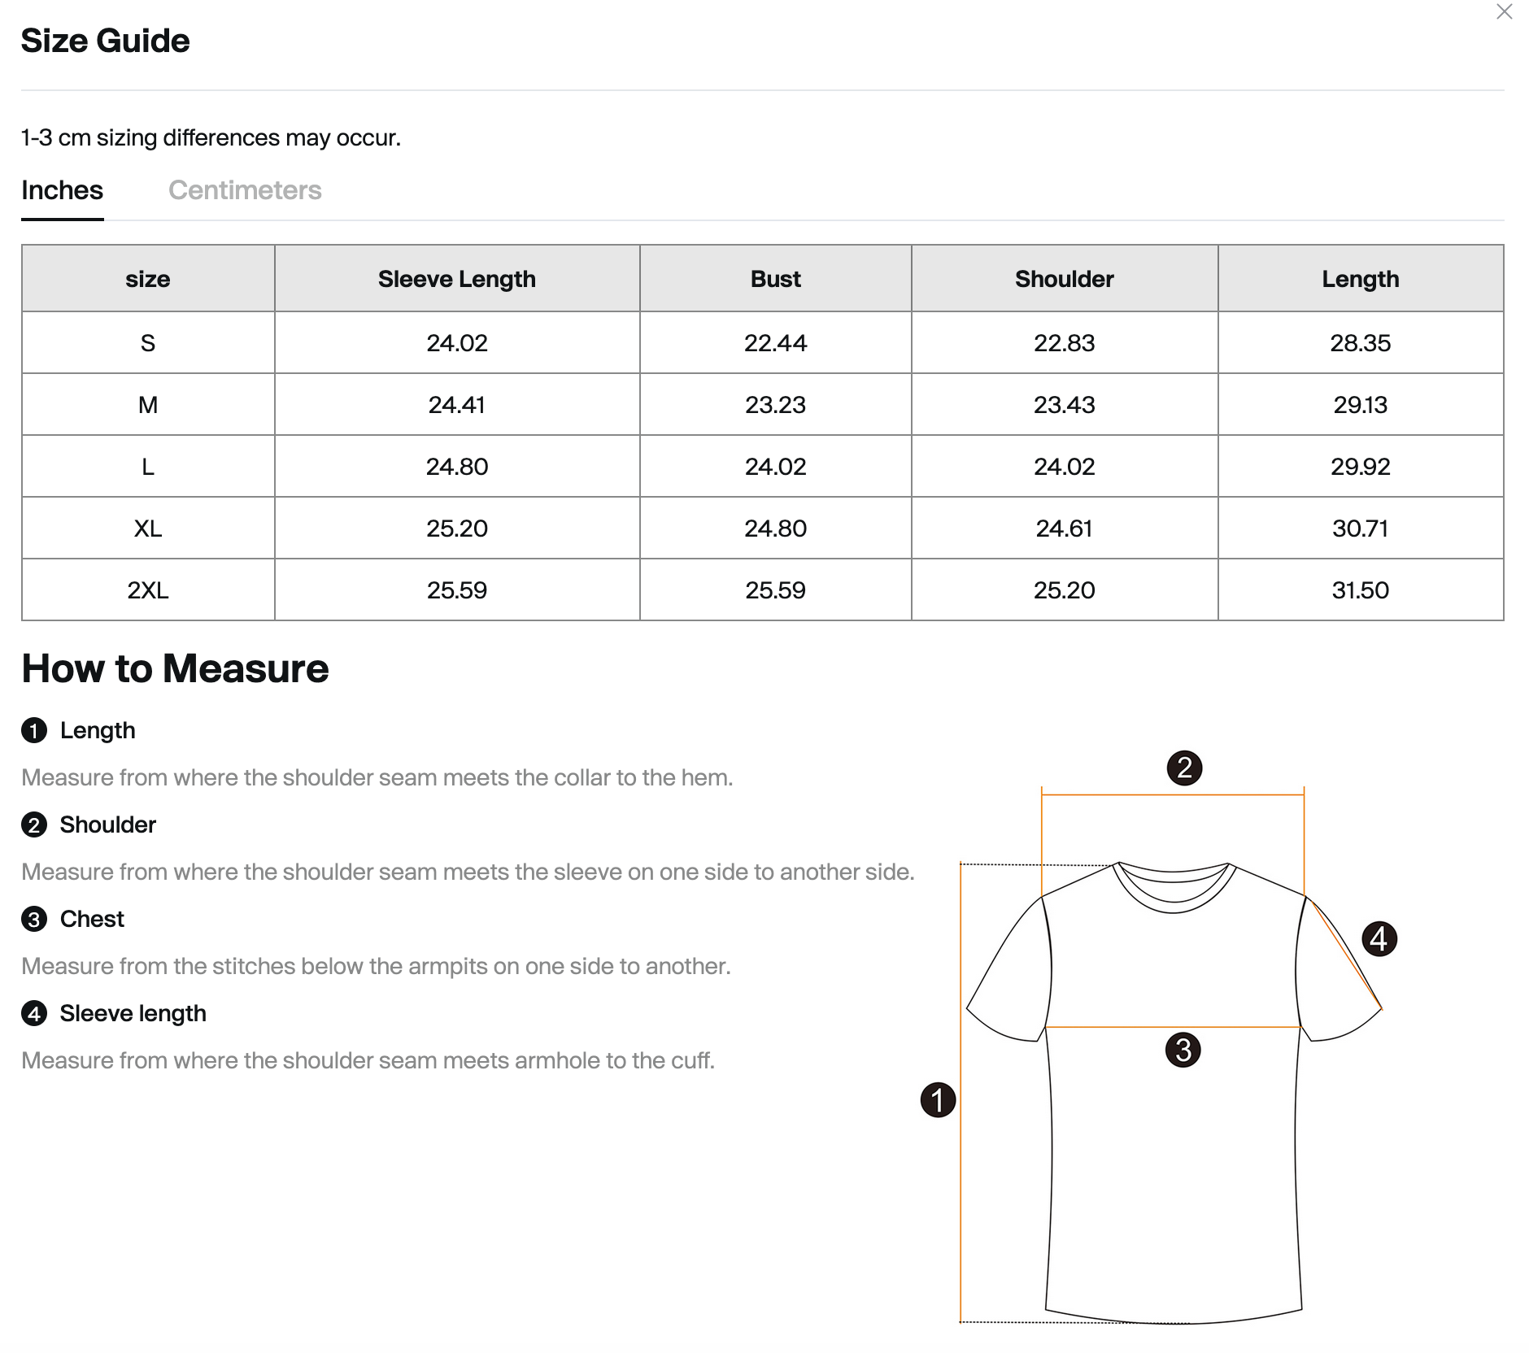Click the number 2 marker beside Shoulder heading
This screenshot has height=1353, width=1529.
pyautogui.click(x=34, y=825)
